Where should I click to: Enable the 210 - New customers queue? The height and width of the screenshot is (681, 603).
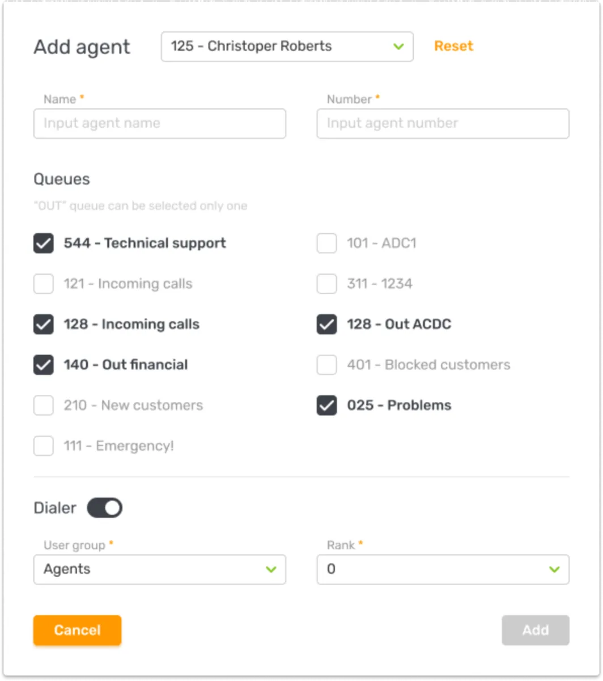[44, 405]
